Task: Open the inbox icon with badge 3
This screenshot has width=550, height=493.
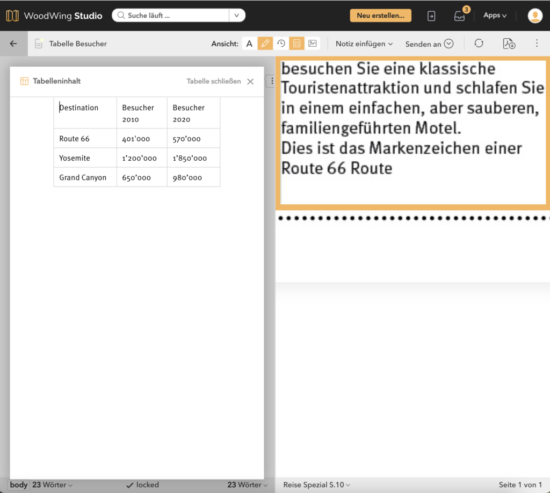Action: click(x=459, y=16)
